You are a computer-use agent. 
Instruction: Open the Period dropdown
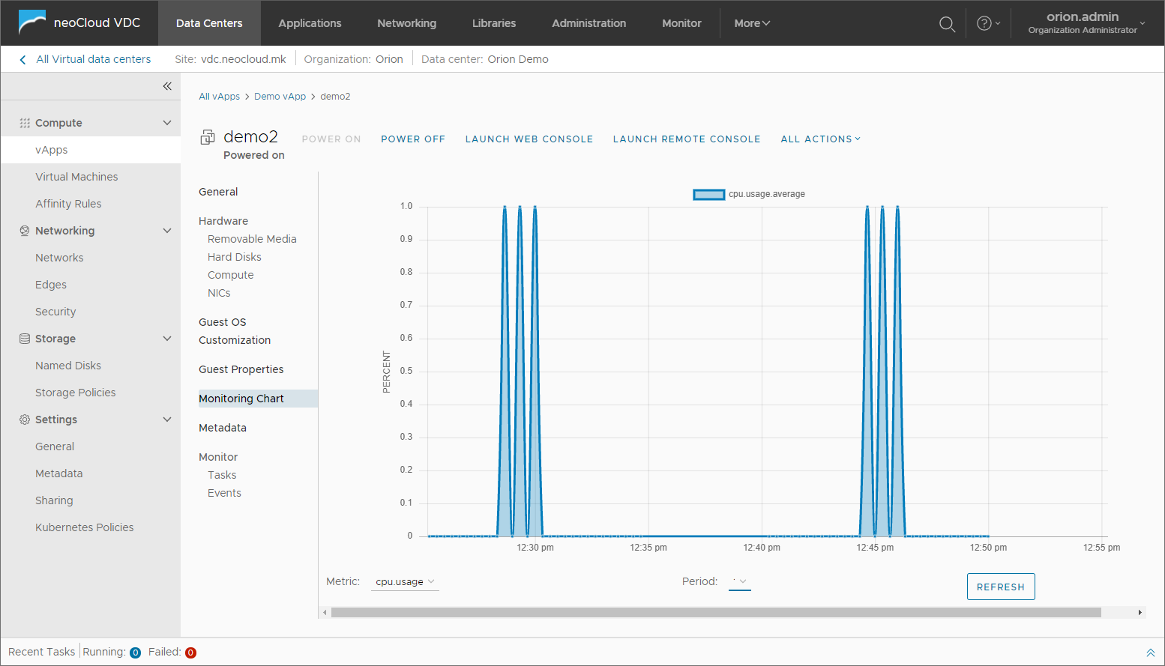coord(739,581)
